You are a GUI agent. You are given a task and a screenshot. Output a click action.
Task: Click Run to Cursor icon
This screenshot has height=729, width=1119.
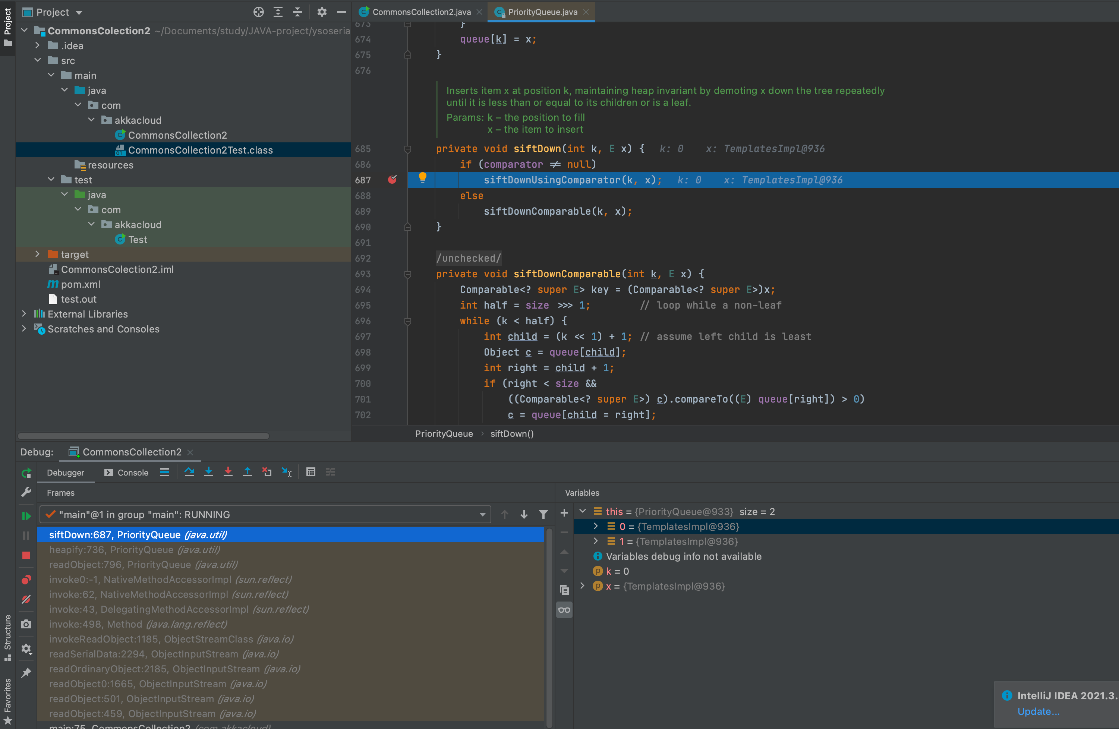click(287, 472)
